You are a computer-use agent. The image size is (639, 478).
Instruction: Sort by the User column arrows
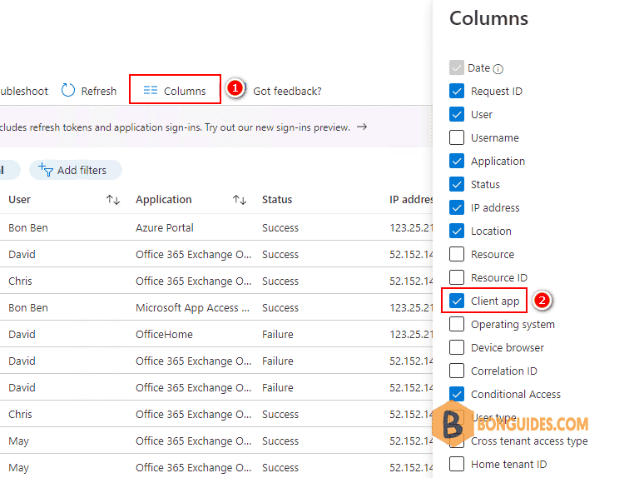pyautogui.click(x=113, y=200)
